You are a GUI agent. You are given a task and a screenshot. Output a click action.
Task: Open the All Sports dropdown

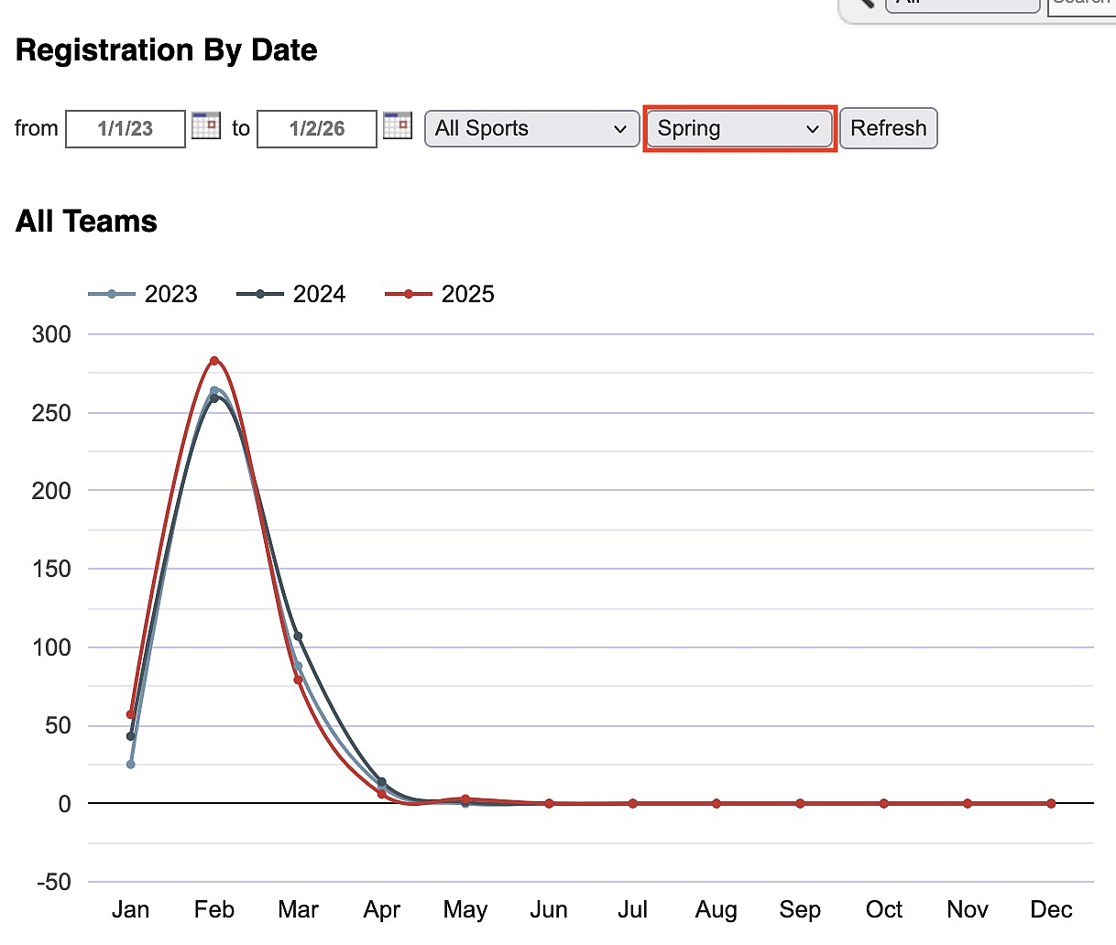531,129
